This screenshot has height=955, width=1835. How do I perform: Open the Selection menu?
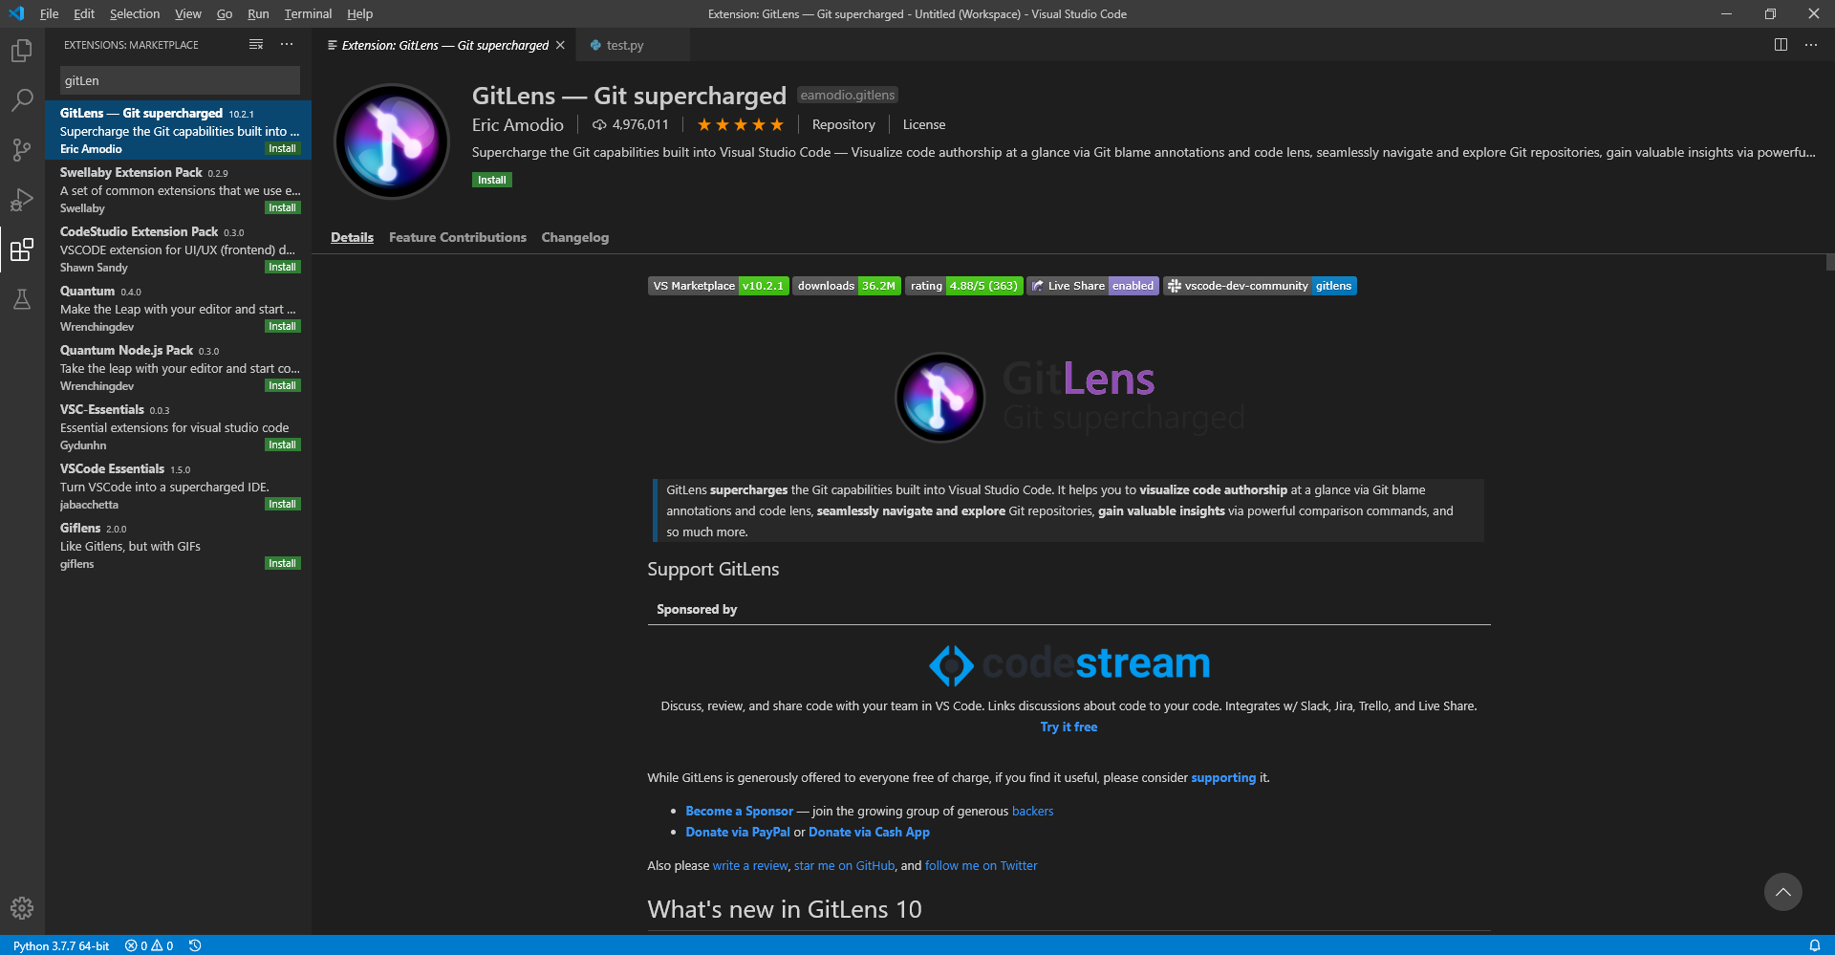134,13
